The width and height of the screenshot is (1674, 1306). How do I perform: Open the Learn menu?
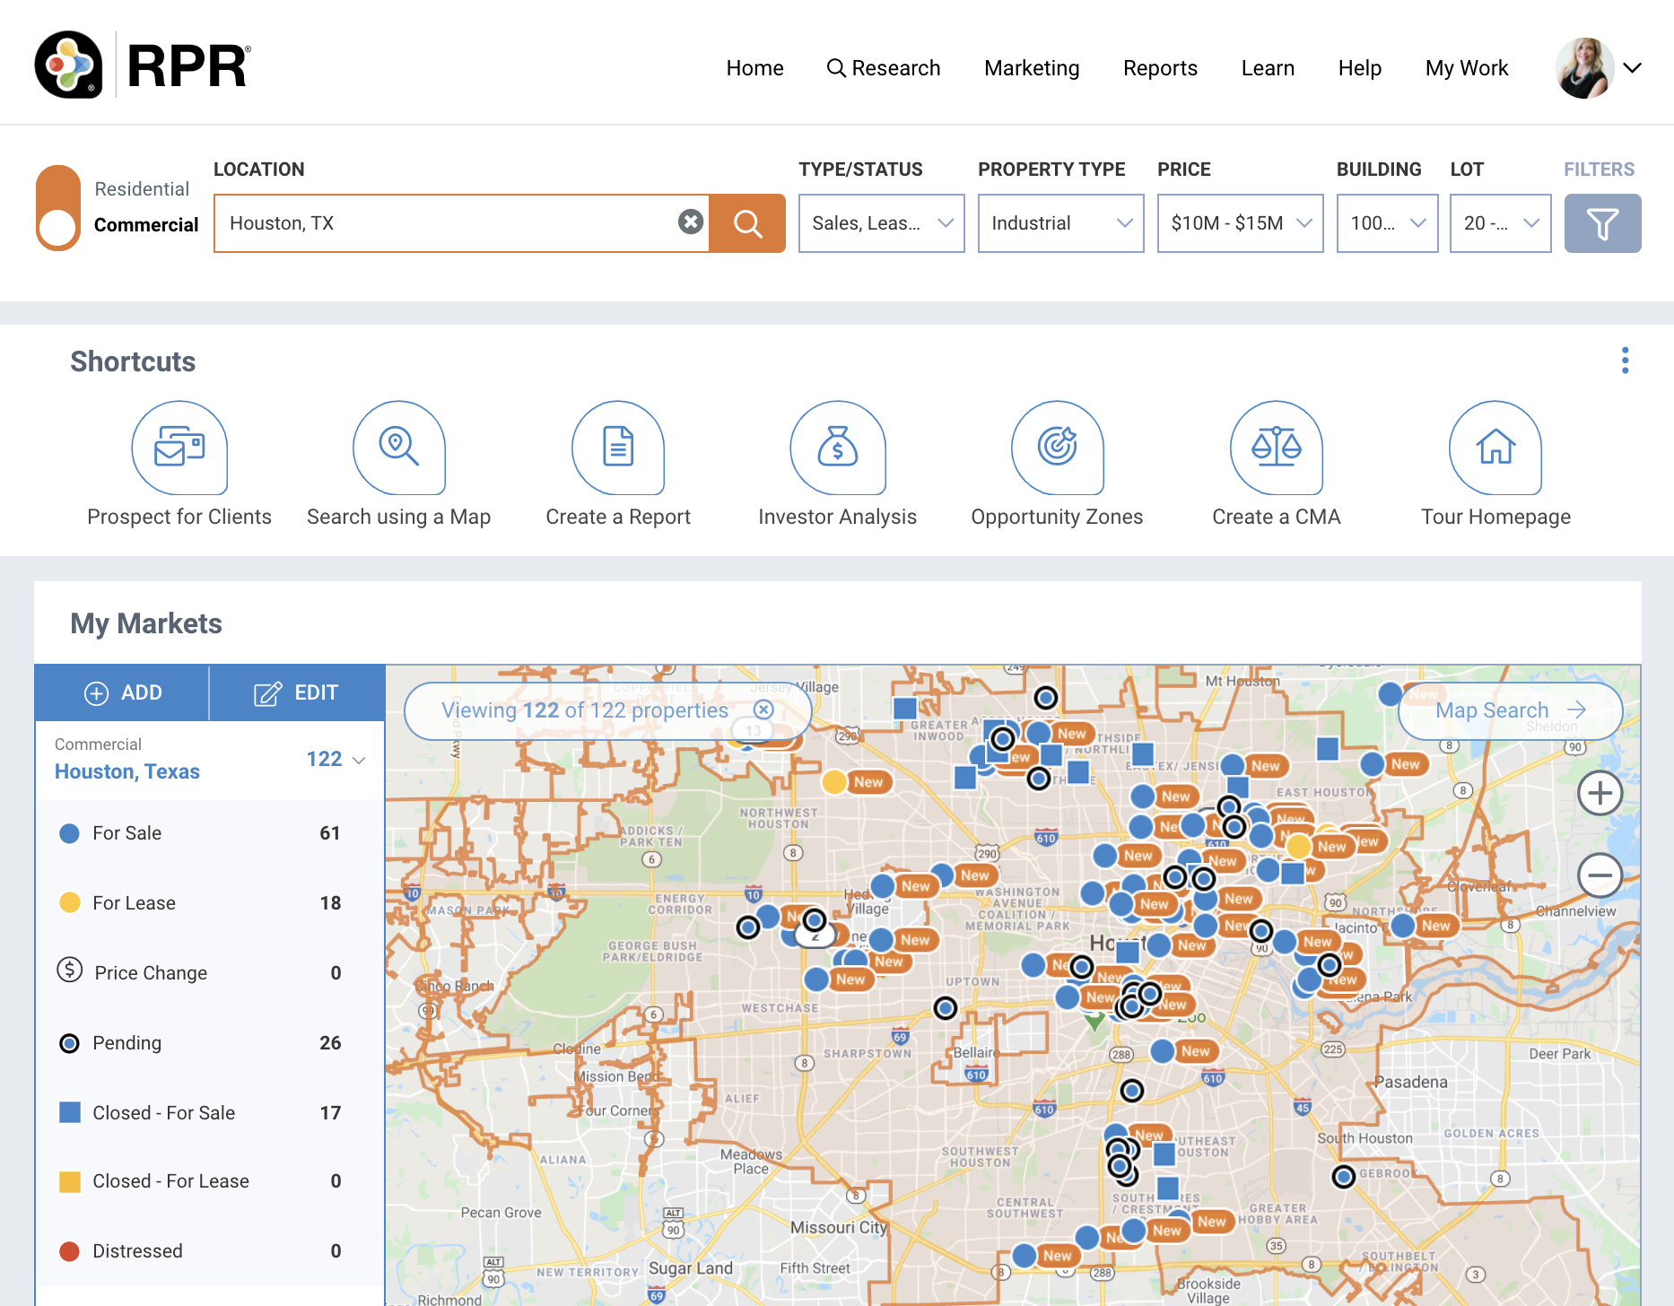[x=1268, y=68]
